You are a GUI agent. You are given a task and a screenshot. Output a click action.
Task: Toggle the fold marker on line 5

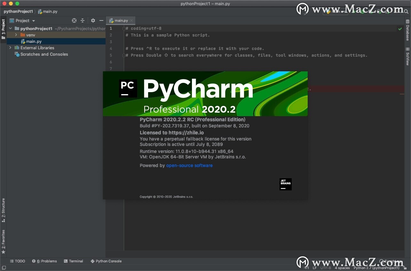point(124,55)
